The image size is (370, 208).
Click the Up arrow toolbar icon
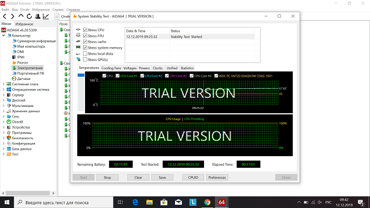[21, 16]
